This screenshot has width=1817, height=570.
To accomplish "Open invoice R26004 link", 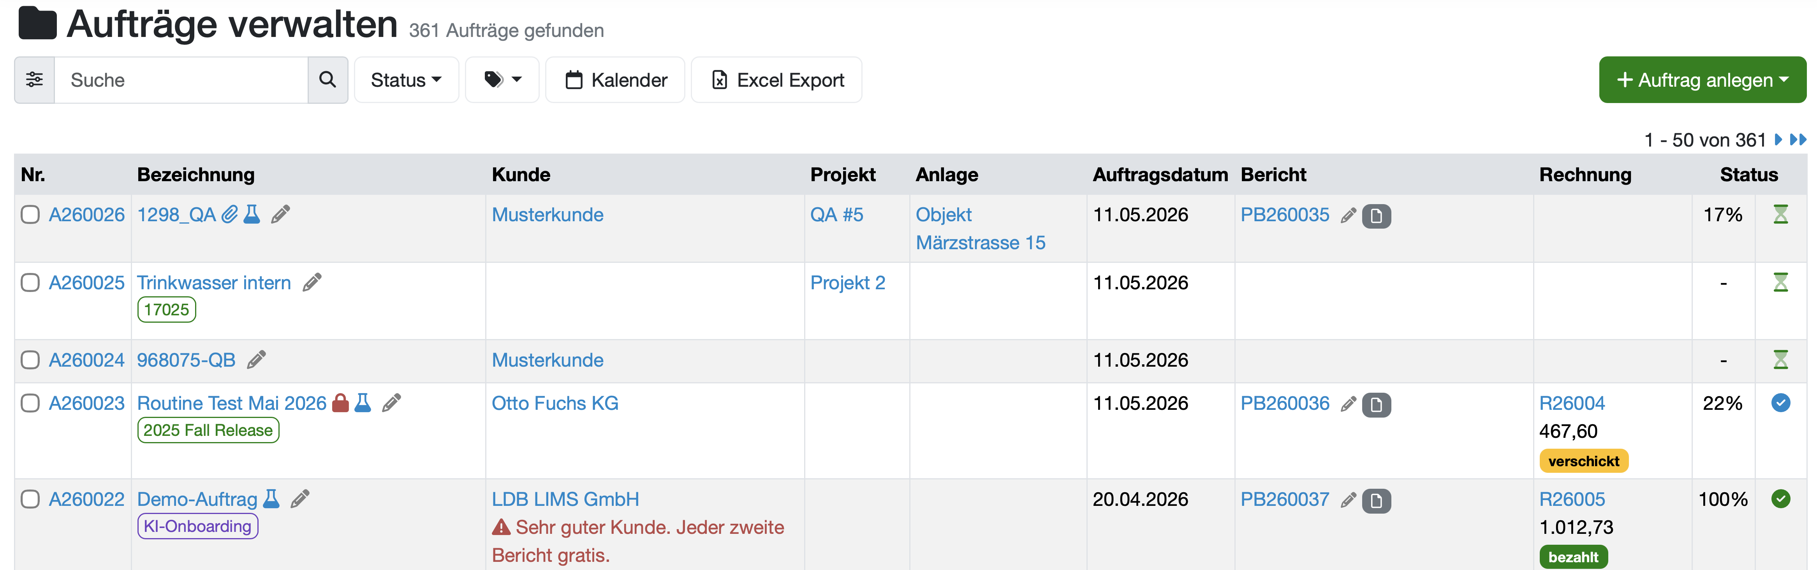I will [x=1572, y=403].
